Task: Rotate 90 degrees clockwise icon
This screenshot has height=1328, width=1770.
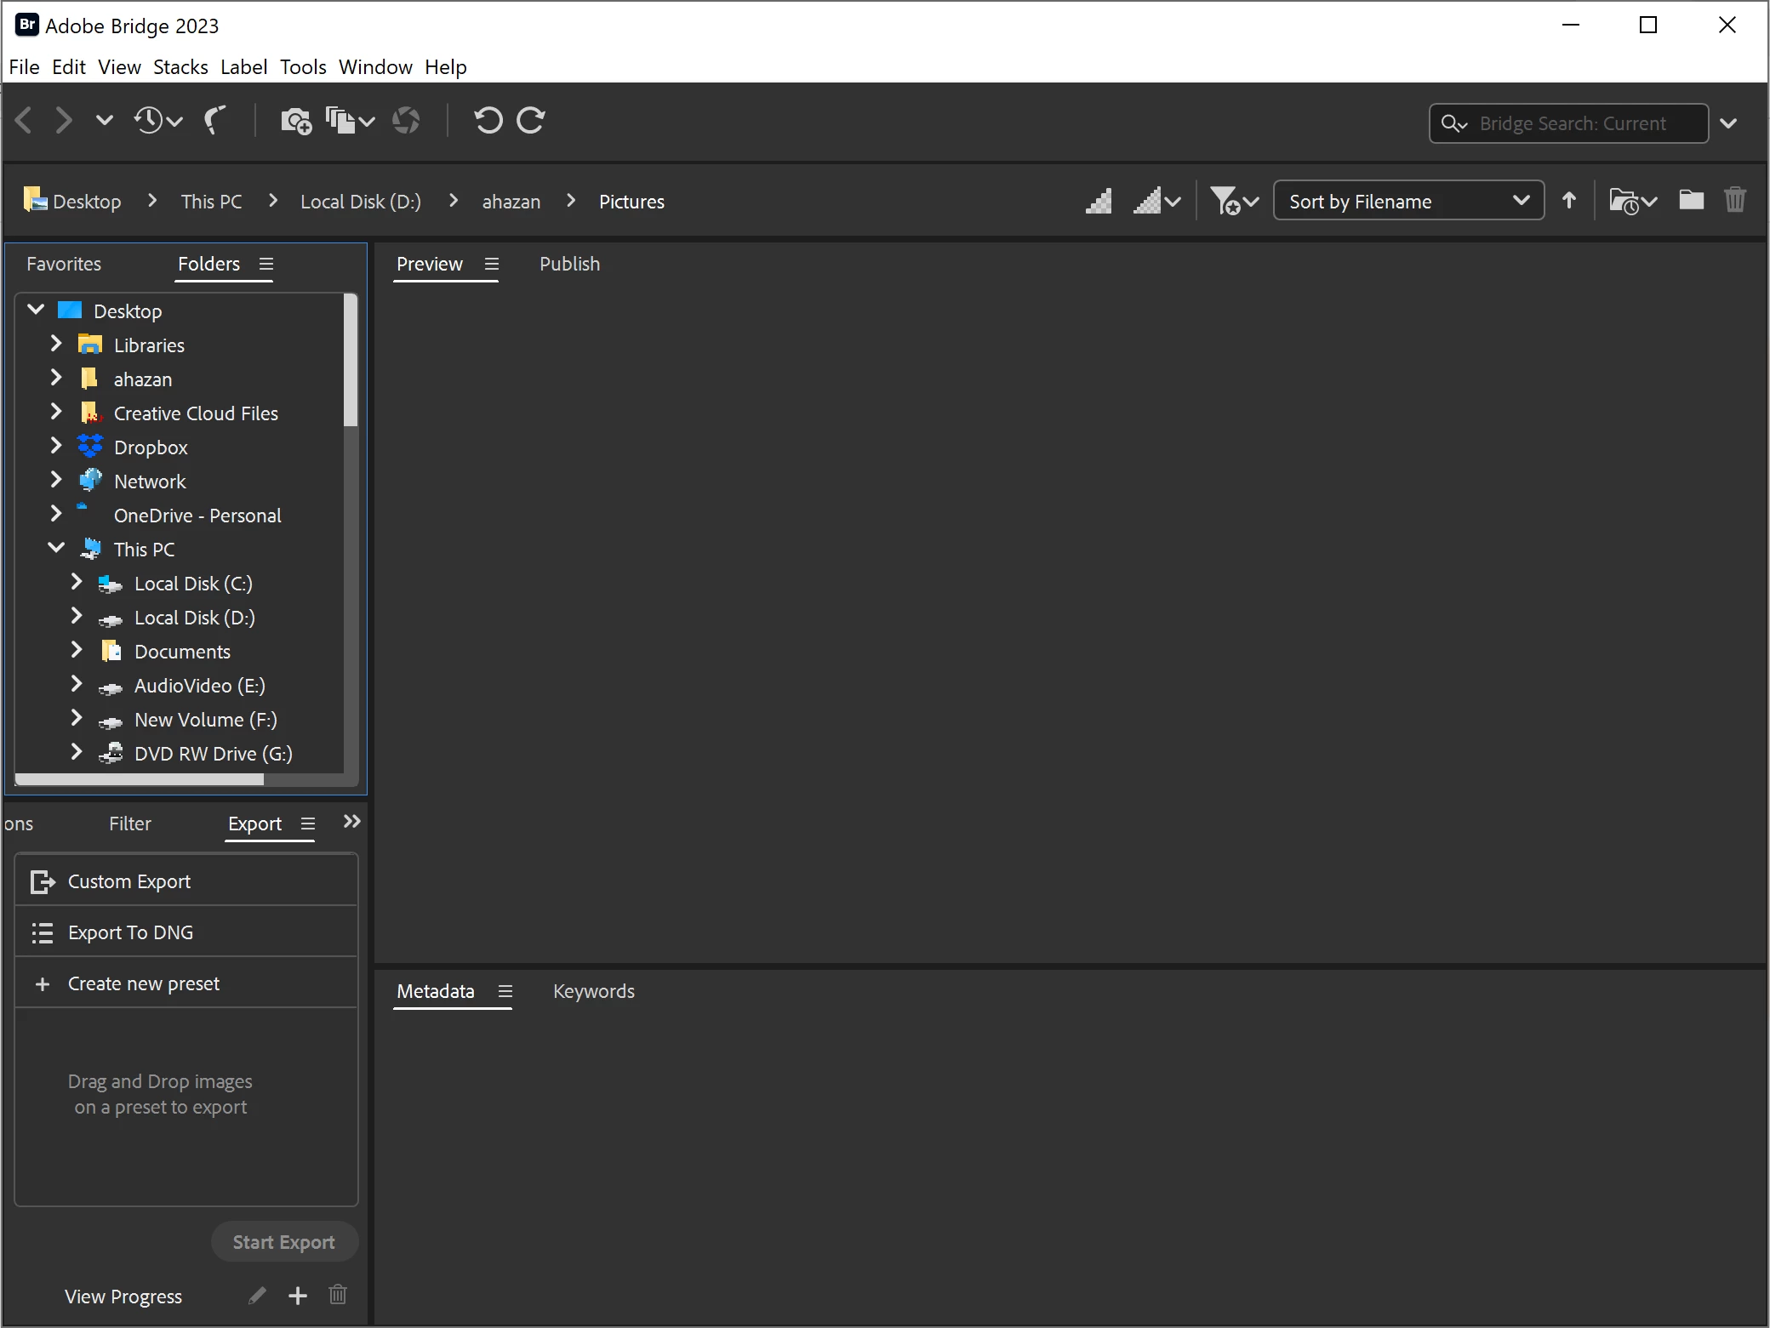Action: pos(531,121)
